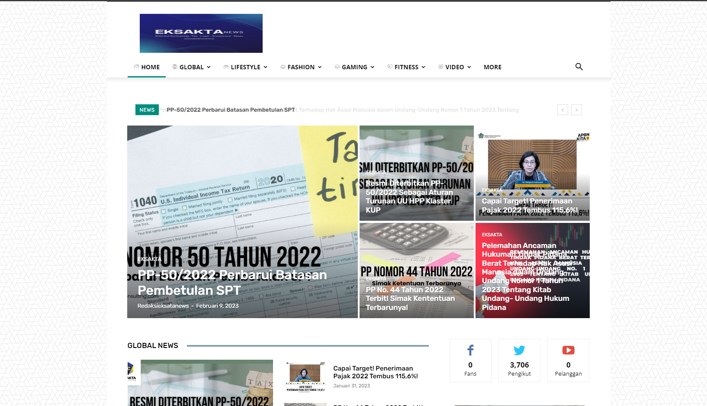Screen dimensions: 707x406
Task: Show previous news ticker item
Action: [562, 110]
